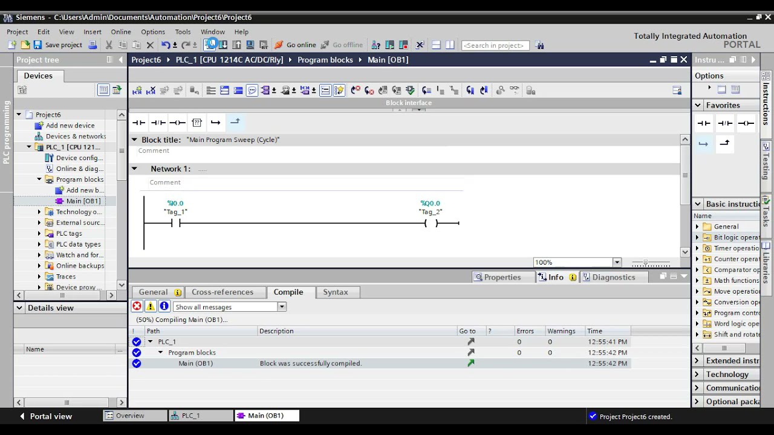Collapse the Program blocks tree node

39,179
